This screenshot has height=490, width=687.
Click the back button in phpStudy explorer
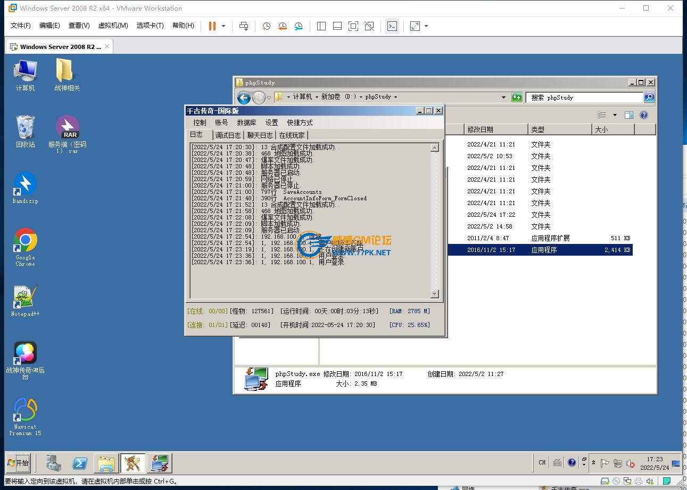(x=244, y=97)
